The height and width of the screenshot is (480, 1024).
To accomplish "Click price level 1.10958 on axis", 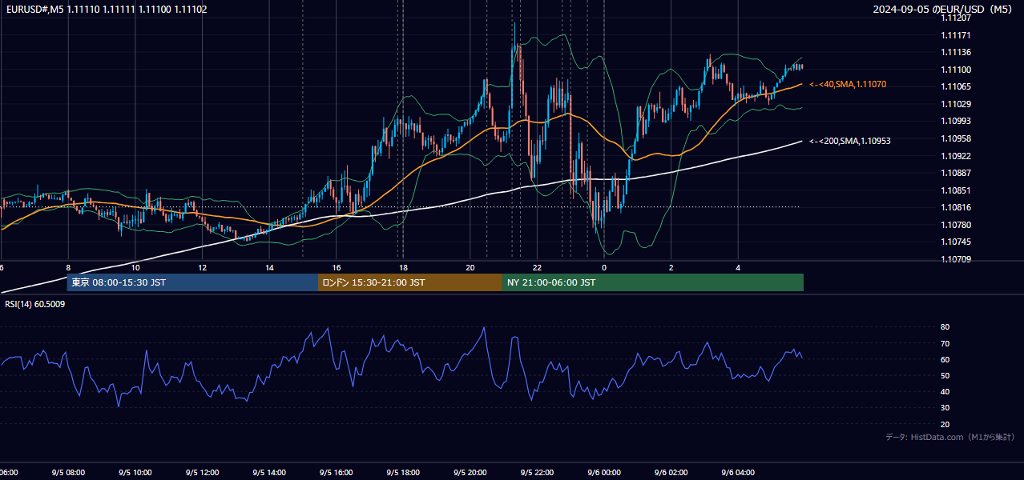I will pyautogui.click(x=956, y=138).
